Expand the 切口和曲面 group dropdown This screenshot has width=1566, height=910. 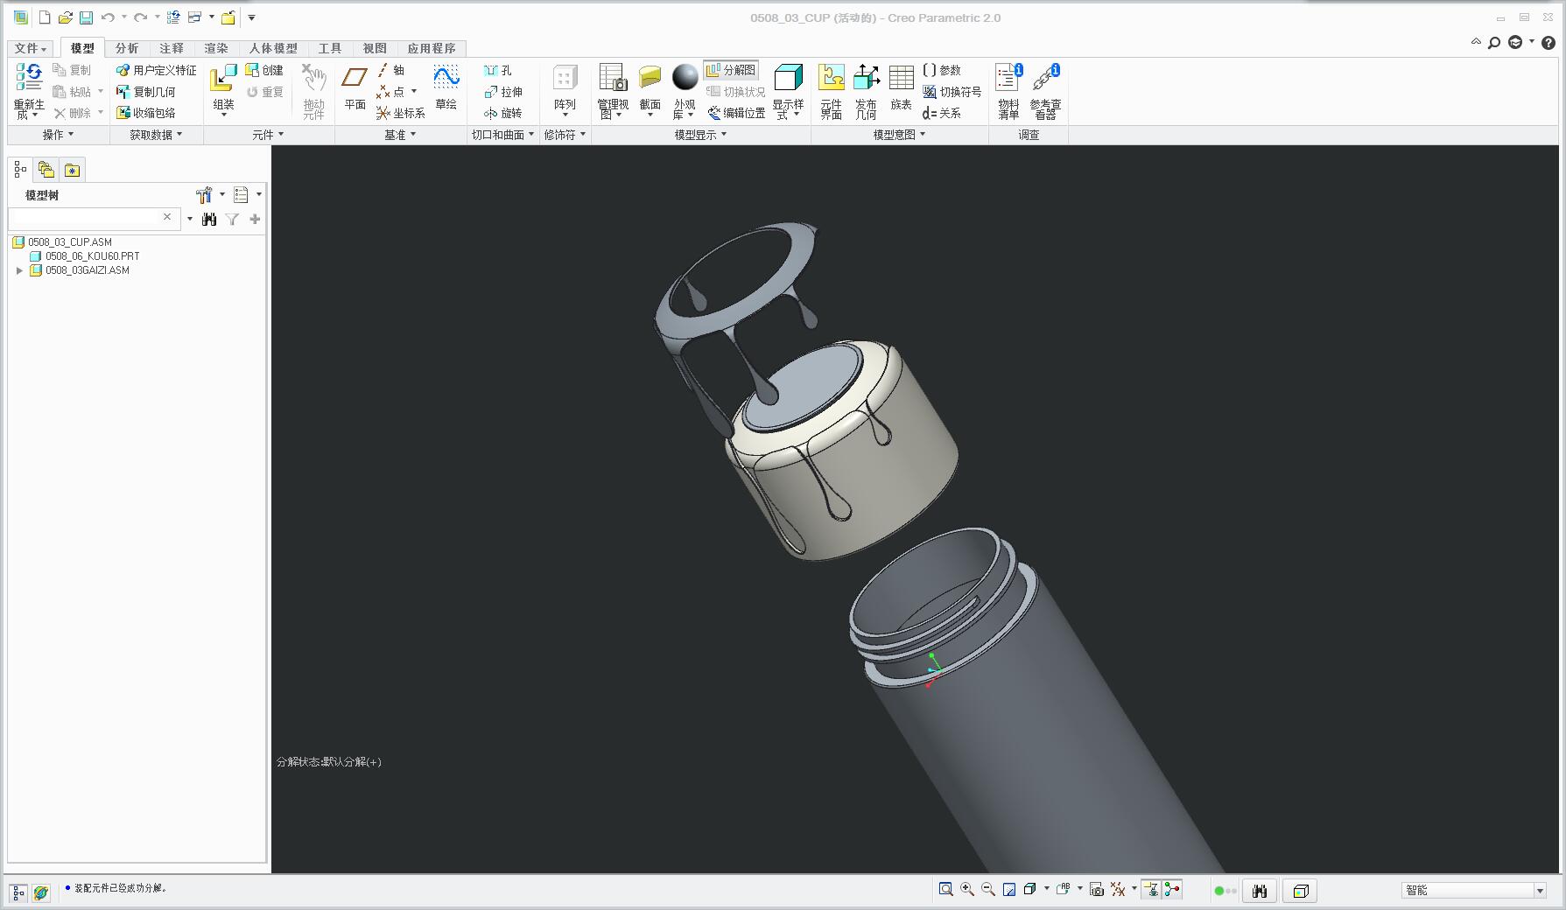(502, 135)
